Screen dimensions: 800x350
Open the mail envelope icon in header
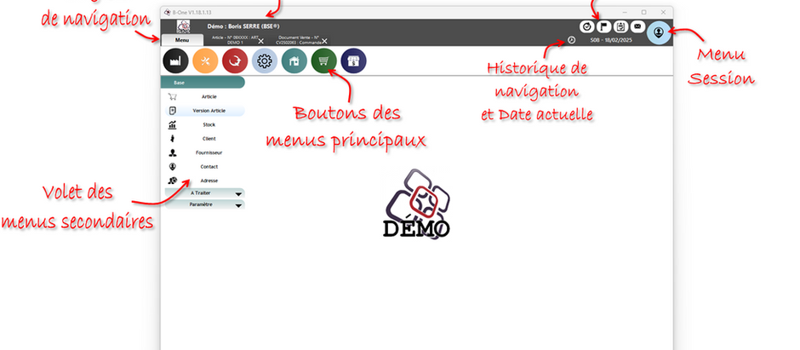point(637,26)
